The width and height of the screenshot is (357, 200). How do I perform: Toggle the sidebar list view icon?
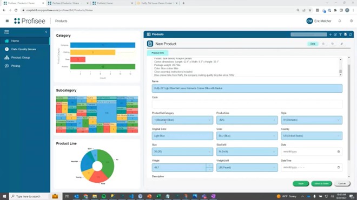pos(6,32)
